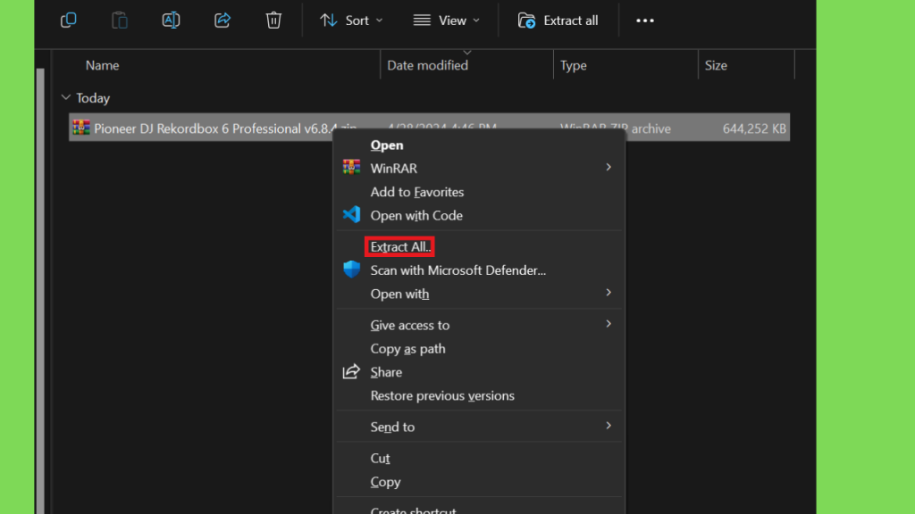The height and width of the screenshot is (514, 915).
Task: Open the View dropdown in the toolbar
Action: [x=447, y=21]
